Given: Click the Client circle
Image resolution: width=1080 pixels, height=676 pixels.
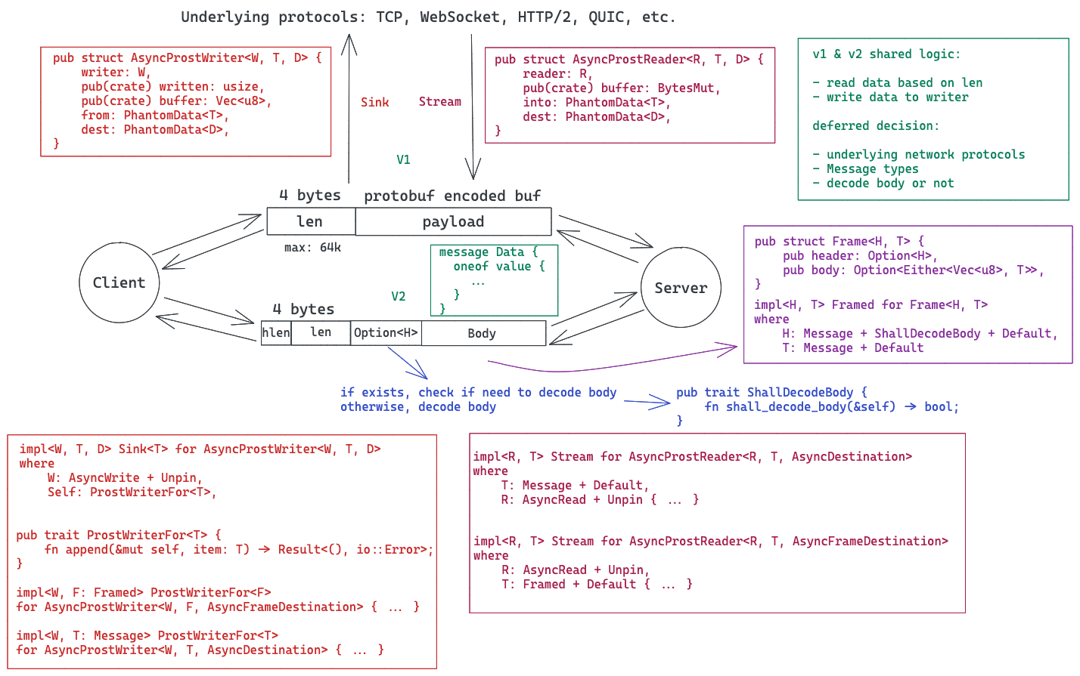Looking at the screenshot, I should [x=119, y=282].
